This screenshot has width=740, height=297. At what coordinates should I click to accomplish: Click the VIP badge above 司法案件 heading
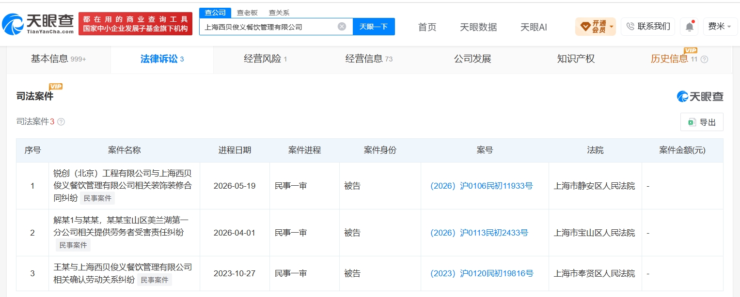click(x=56, y=86)
